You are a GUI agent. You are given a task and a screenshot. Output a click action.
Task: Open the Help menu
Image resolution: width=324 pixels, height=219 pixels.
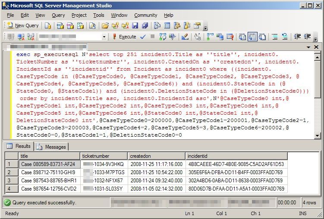169,15
